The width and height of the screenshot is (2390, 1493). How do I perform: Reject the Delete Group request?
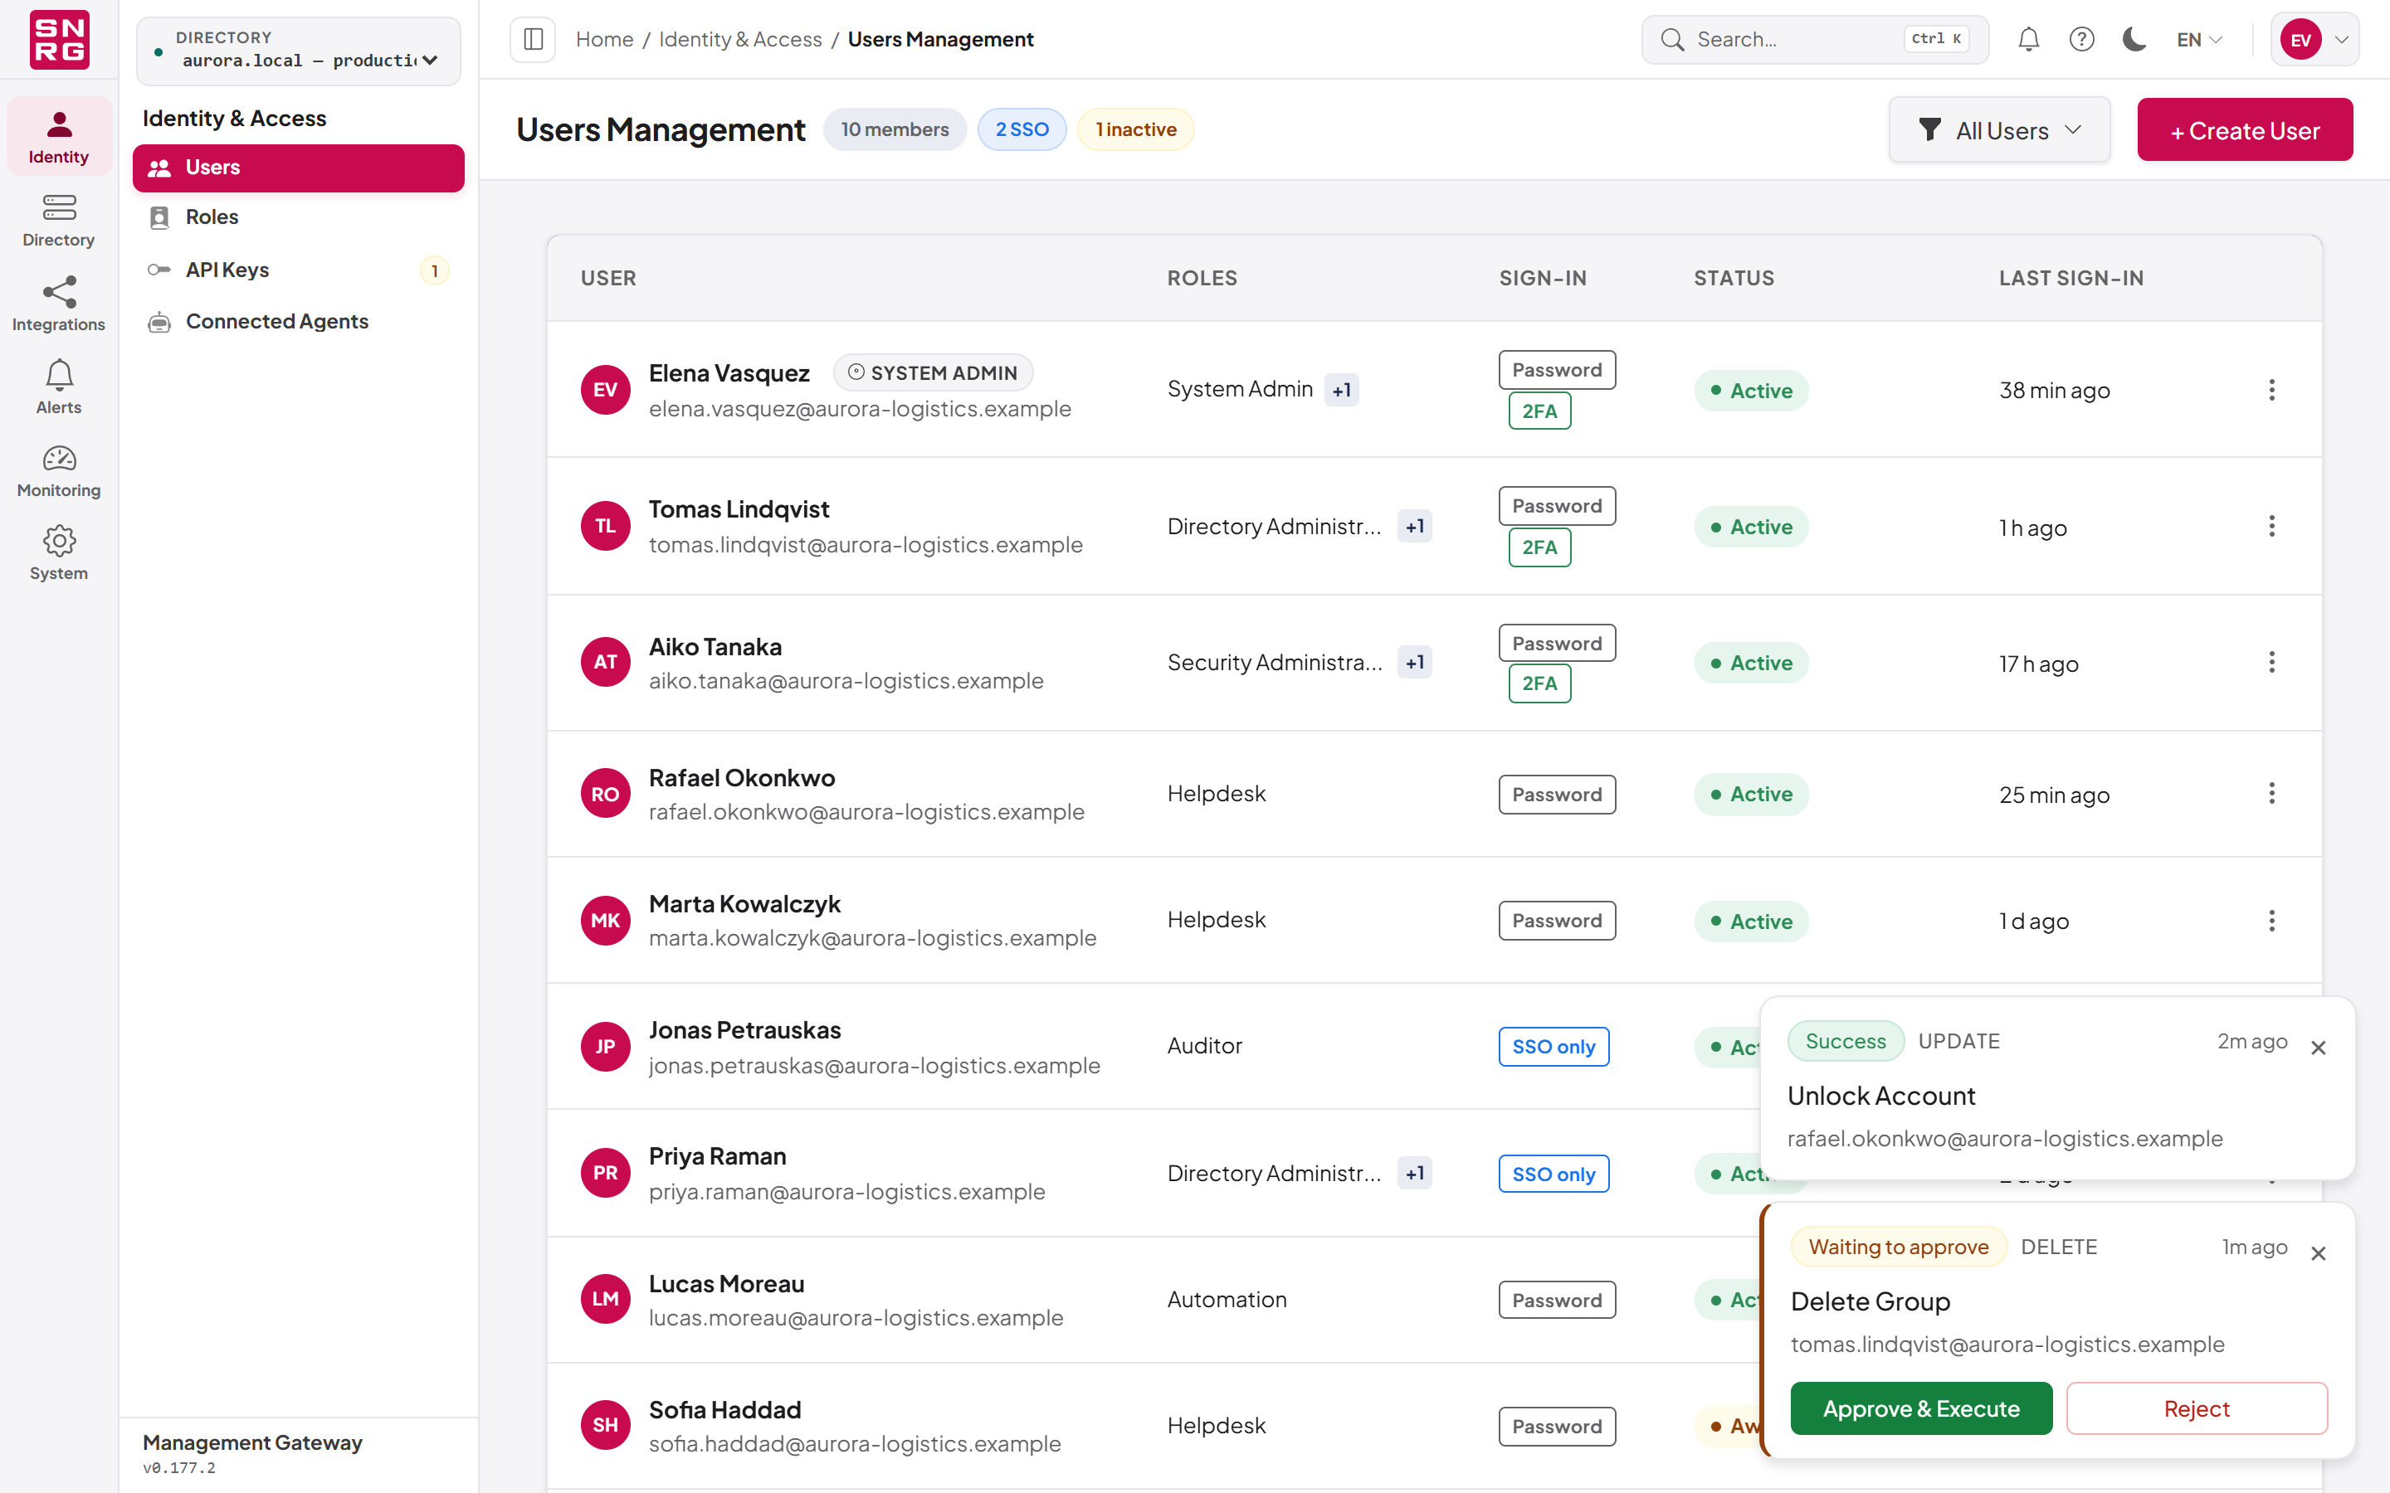[x=2197, y=1408]
